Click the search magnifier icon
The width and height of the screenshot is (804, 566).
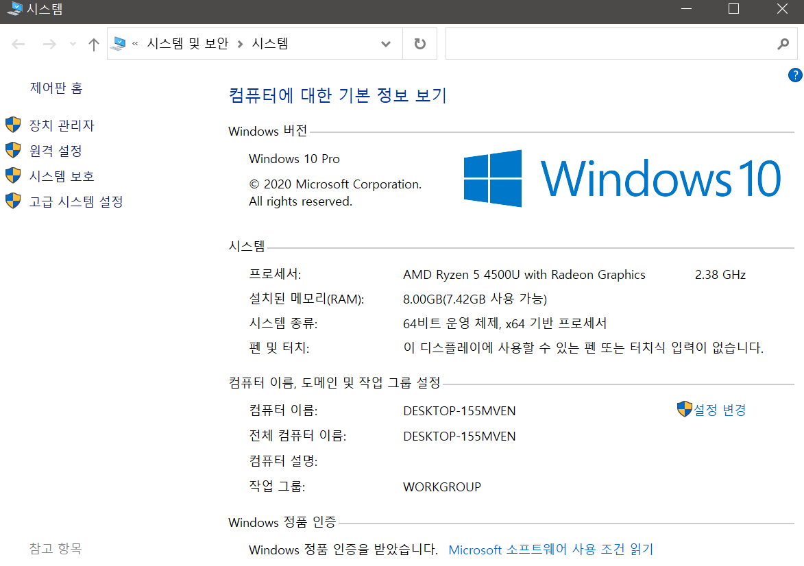coord(783,44)
